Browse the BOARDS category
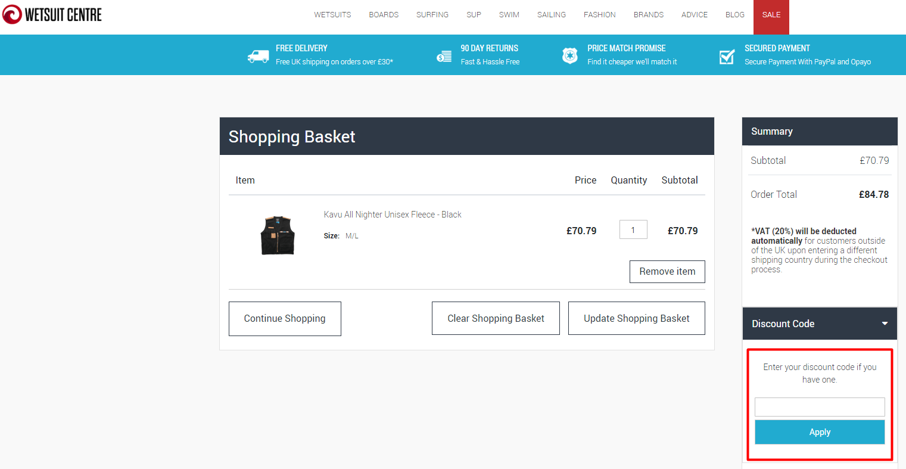 [383, 14]
